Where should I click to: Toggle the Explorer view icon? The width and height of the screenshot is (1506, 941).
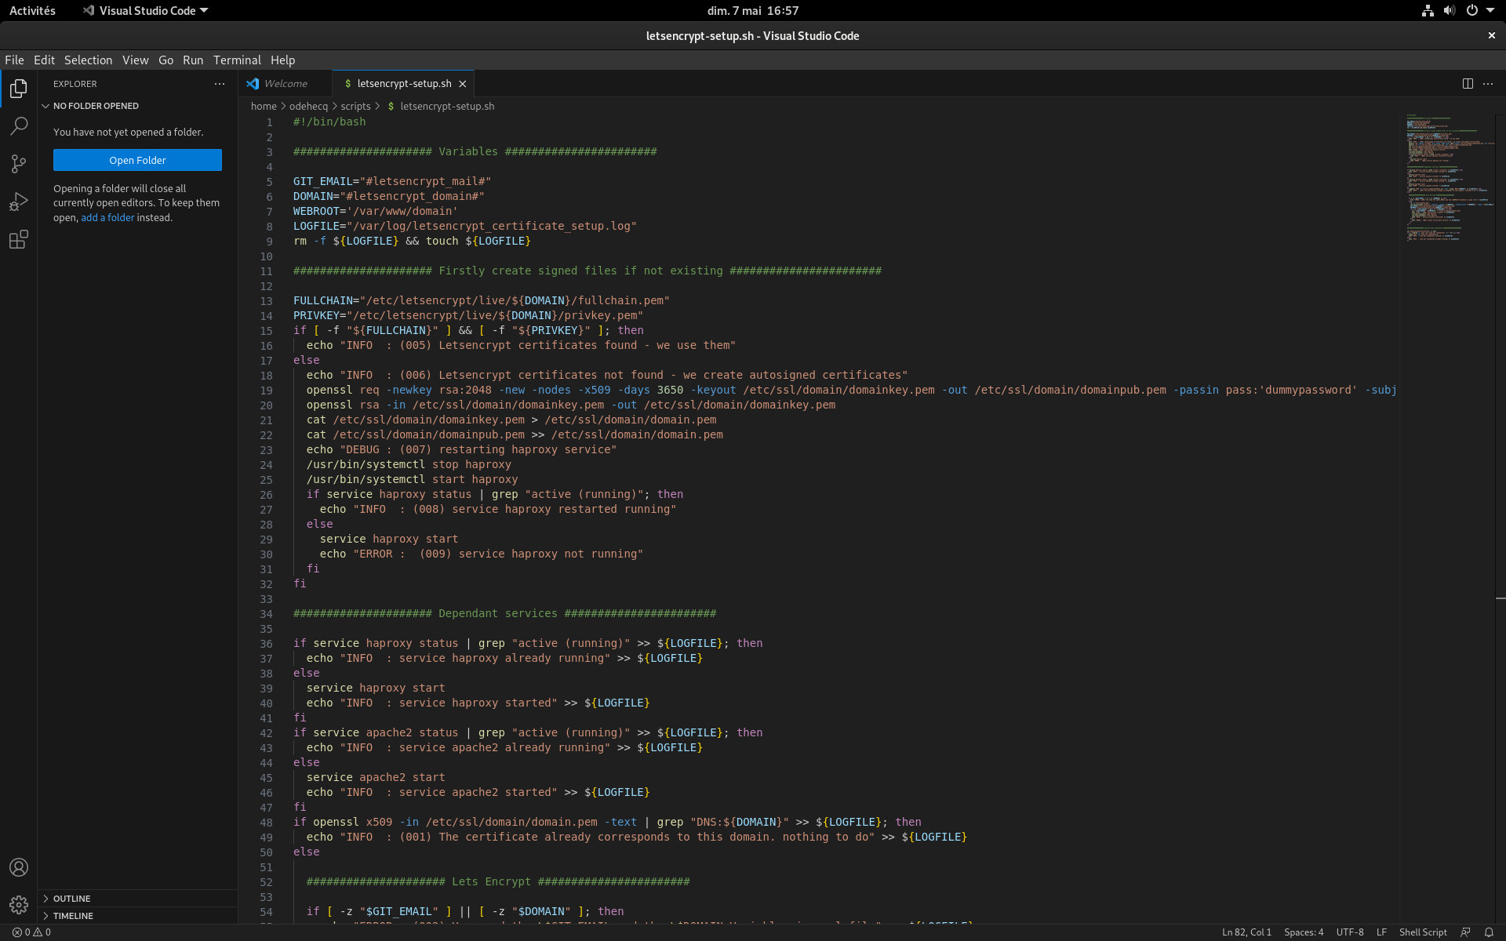pos(19,88)
